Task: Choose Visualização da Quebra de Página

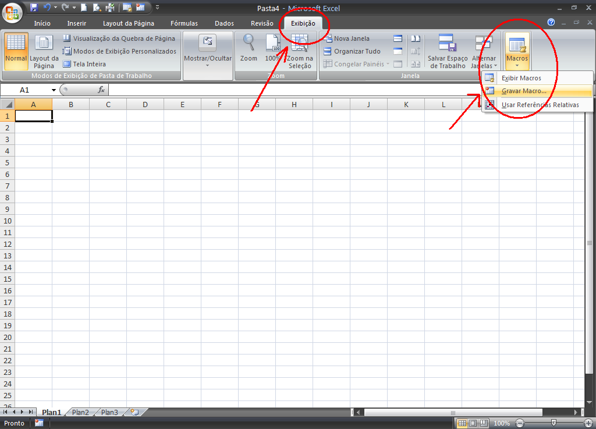Action: point(119,38)
